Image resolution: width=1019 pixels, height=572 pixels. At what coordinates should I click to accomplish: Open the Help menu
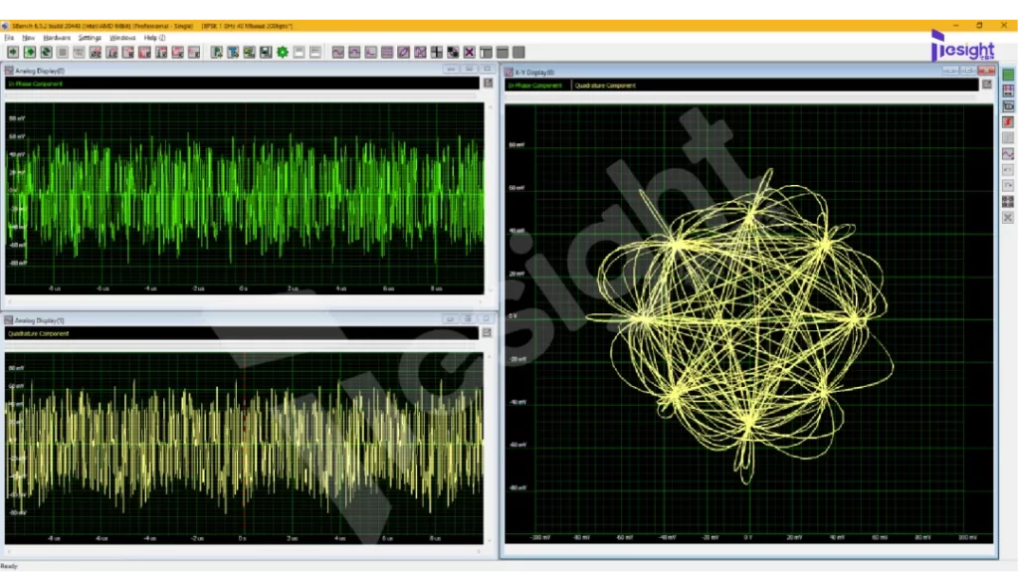click(154, 38)
